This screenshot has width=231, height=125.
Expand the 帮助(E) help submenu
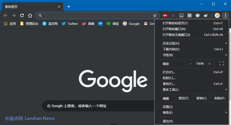(192, 113)
